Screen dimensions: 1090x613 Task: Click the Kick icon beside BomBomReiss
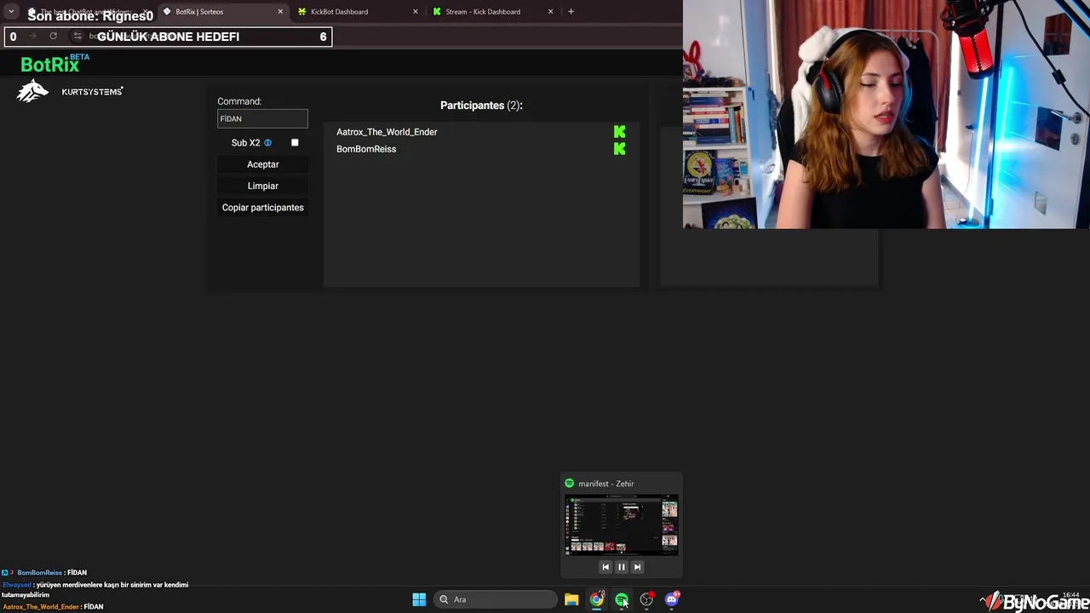(619, 149)
